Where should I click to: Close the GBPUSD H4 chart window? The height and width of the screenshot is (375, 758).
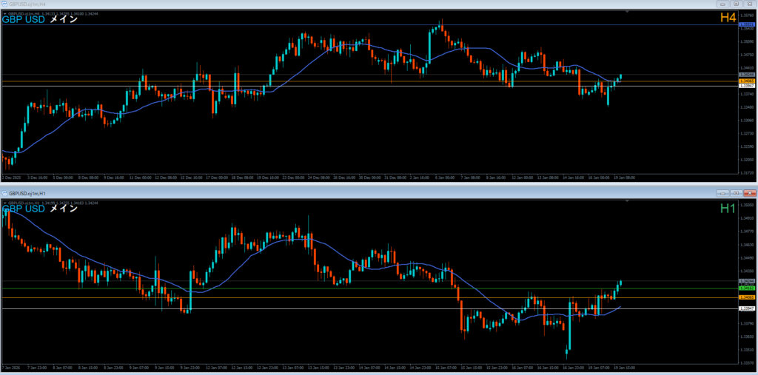click(x=749, y=4)
